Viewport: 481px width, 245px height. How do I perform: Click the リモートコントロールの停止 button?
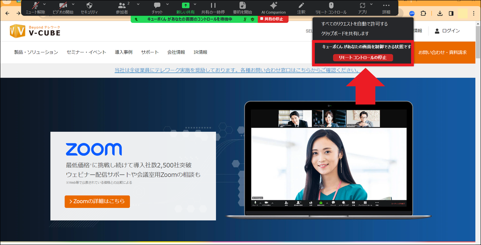pyautogui.click(x=363, y=58)
